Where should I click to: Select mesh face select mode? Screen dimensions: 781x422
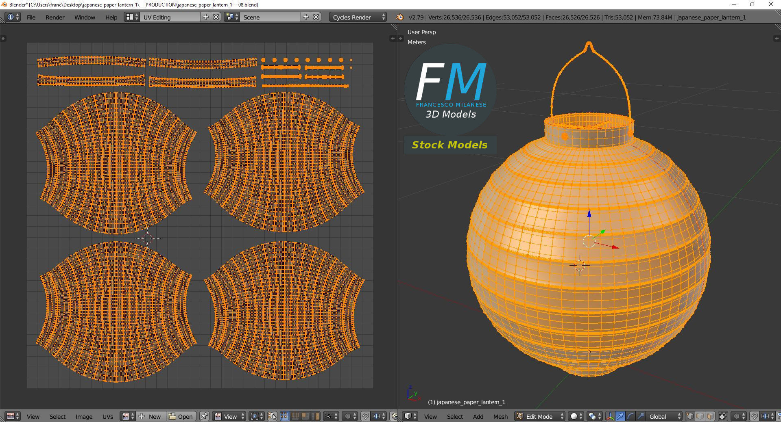pos(710,416)
